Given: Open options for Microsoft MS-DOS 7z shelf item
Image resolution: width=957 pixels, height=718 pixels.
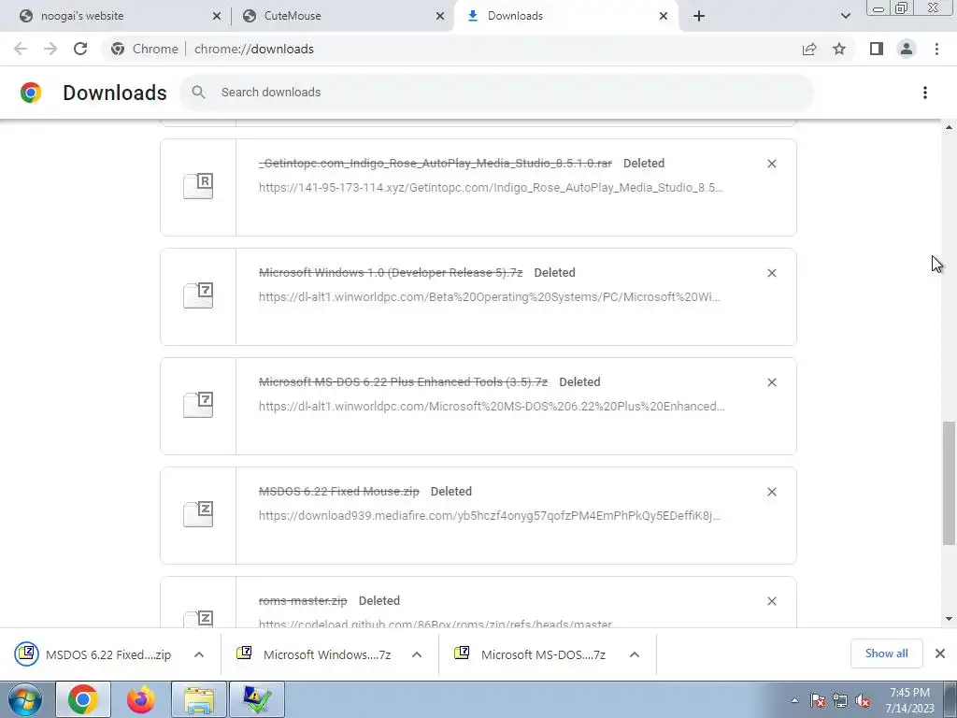Looking at the screenshot, I should (635, 654).
